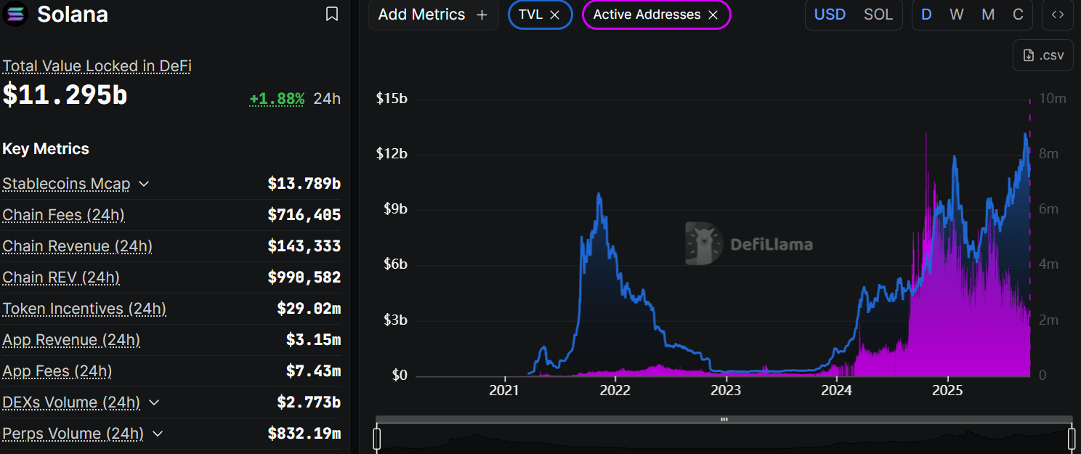
Task: Open the Add Metrics menu
Action: point(434,15)
